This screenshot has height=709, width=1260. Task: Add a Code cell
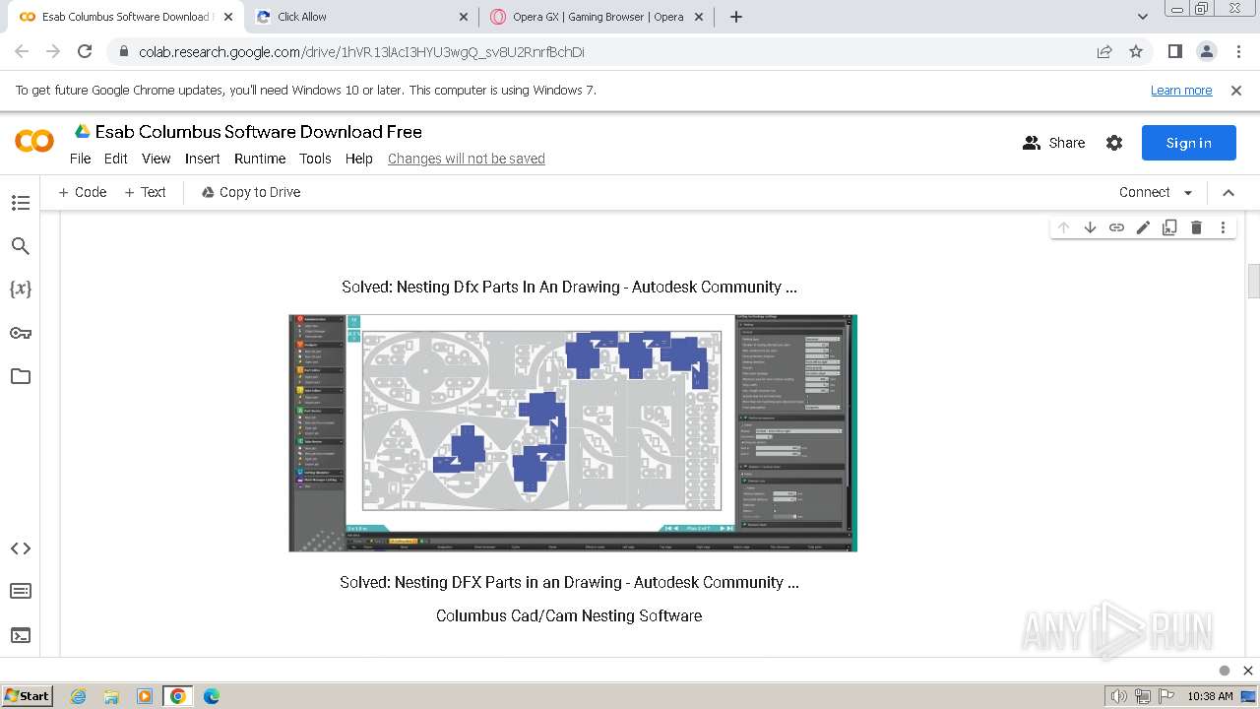(x=83, y=192)
